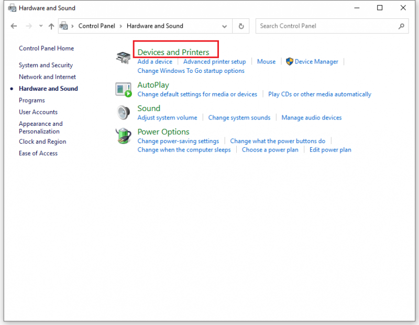This screenshot has width=419, height=325.
Task: Go to Network and Internet category
Action: point(47,77)
